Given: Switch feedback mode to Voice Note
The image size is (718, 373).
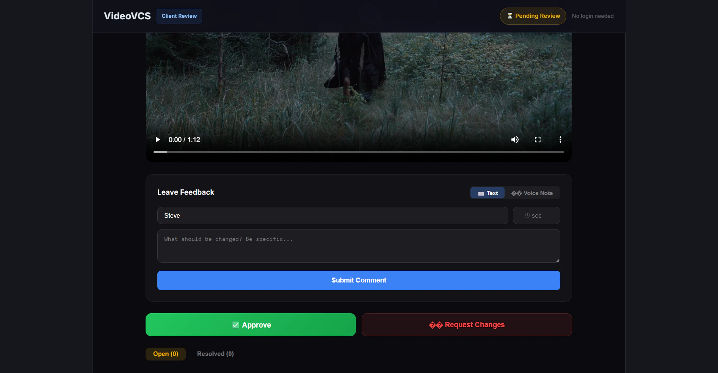Looking at the screenshot, I should pos(532,193).
